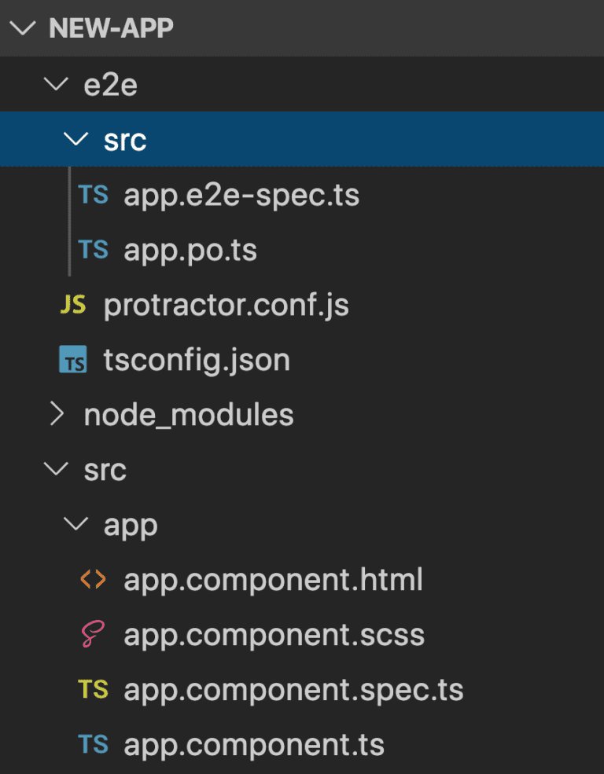Select app.component.scss
Screen dimensions: 604x774
point(274,634)
